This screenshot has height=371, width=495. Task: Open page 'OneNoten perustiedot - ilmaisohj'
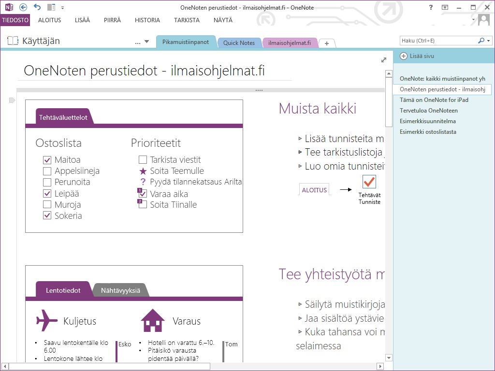[x=442, y=89]
